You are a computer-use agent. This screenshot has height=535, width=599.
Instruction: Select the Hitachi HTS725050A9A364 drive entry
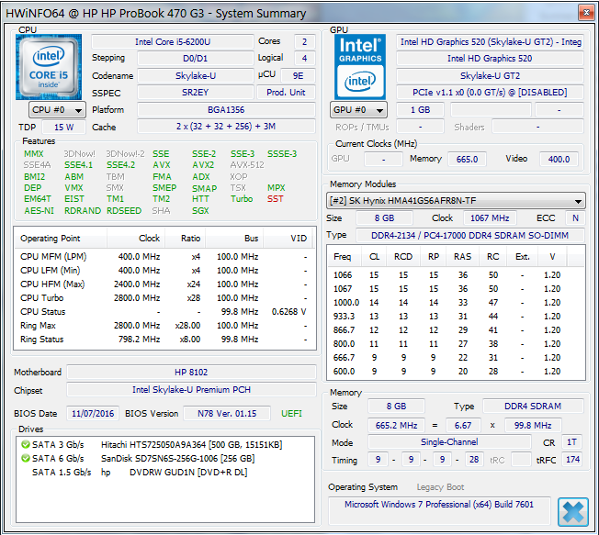coord(164,444)
